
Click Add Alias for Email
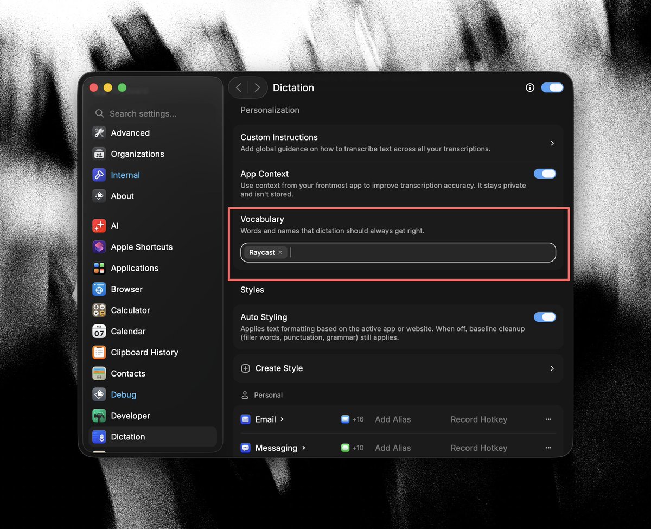[393, 419]
